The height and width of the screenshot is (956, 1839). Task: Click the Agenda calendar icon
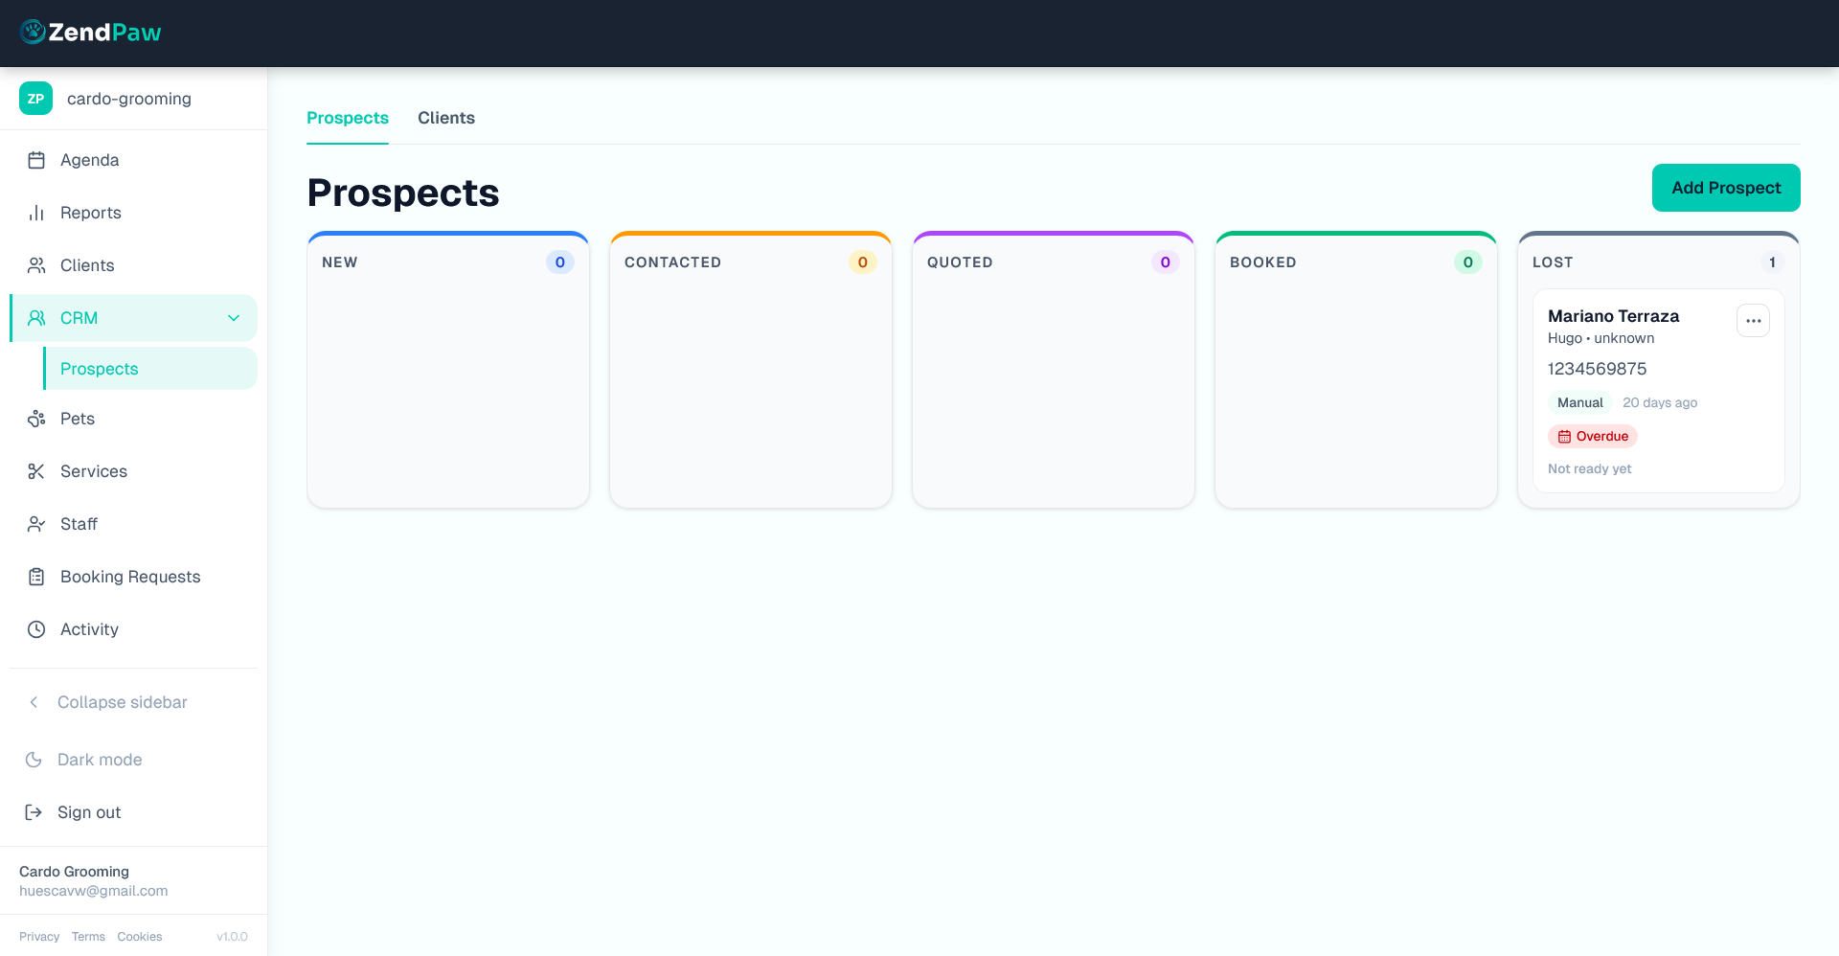coord(36,160)
